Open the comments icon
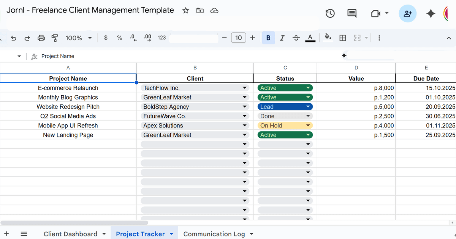 click(352, 14)
